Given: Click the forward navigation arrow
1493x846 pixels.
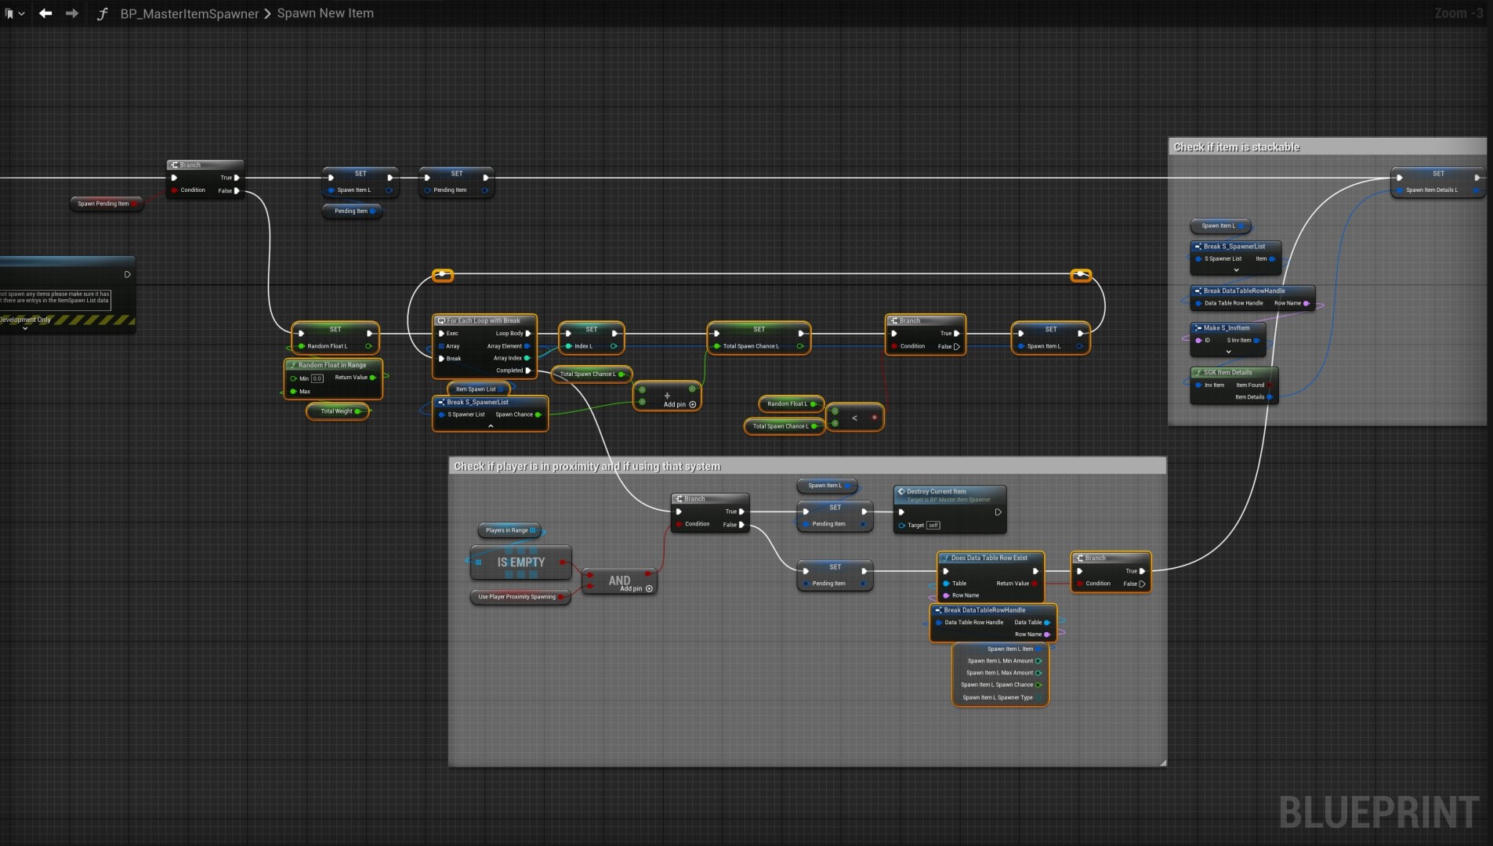Looking at the screenshot, I should 72,13.
